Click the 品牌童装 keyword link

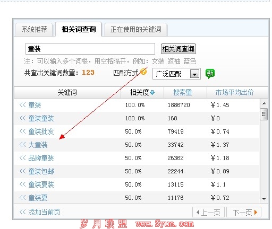41,158
